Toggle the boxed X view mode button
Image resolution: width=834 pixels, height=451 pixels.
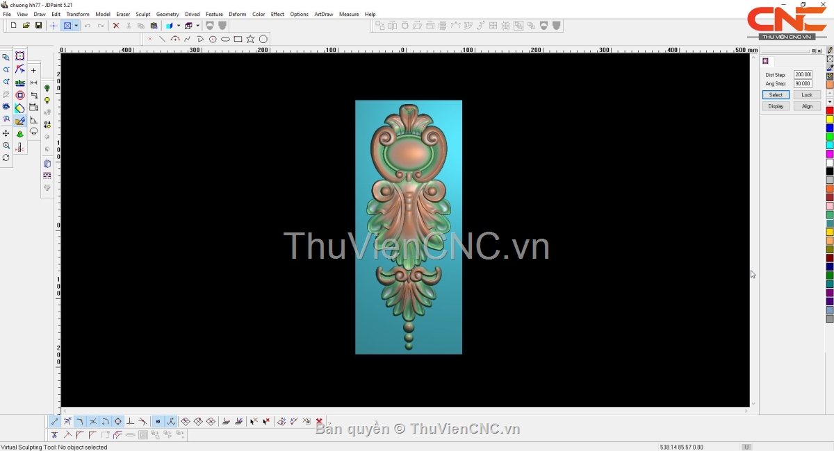tap(67, 26)
